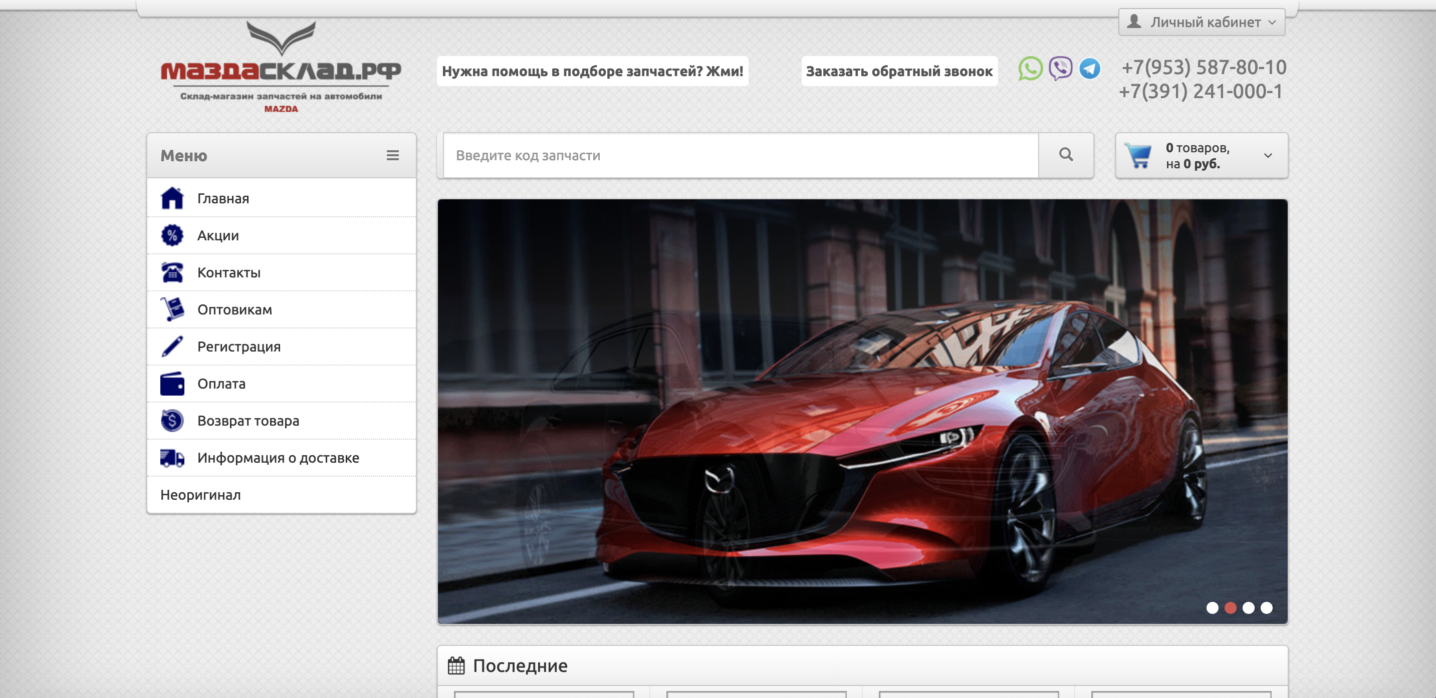Select the last slider dot
1436x698 pixels.
point(1266,608)
